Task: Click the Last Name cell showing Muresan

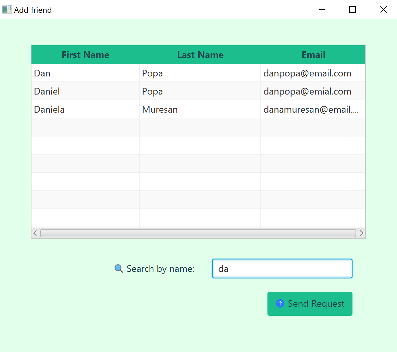Action: tap(160, 109)
